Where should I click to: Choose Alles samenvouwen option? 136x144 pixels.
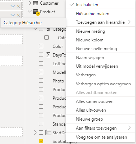(95, 102)
